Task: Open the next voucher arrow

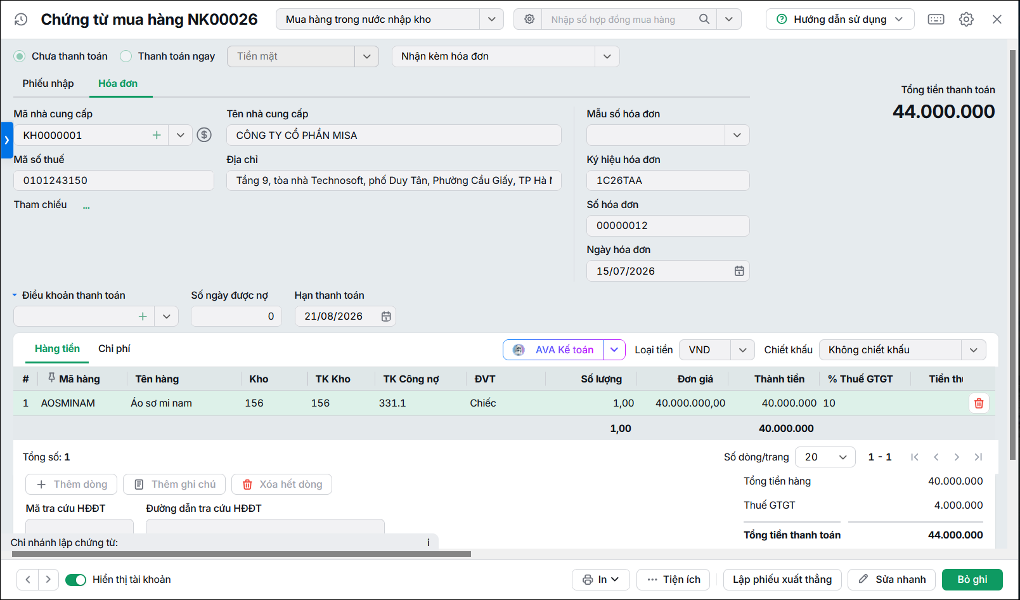Action: (x=48, y=580)
